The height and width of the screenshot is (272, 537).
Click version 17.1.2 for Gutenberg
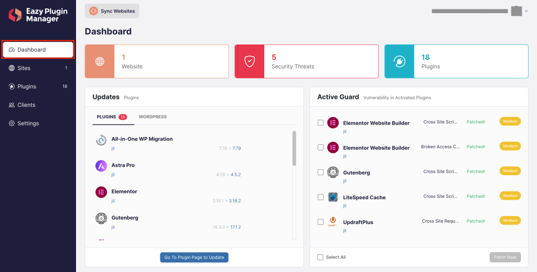(235, 227)
